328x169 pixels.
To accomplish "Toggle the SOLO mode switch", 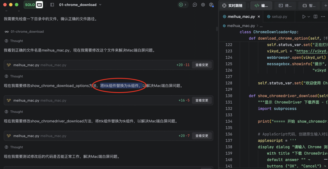I will pyautogui.click(x=33, y=5).
